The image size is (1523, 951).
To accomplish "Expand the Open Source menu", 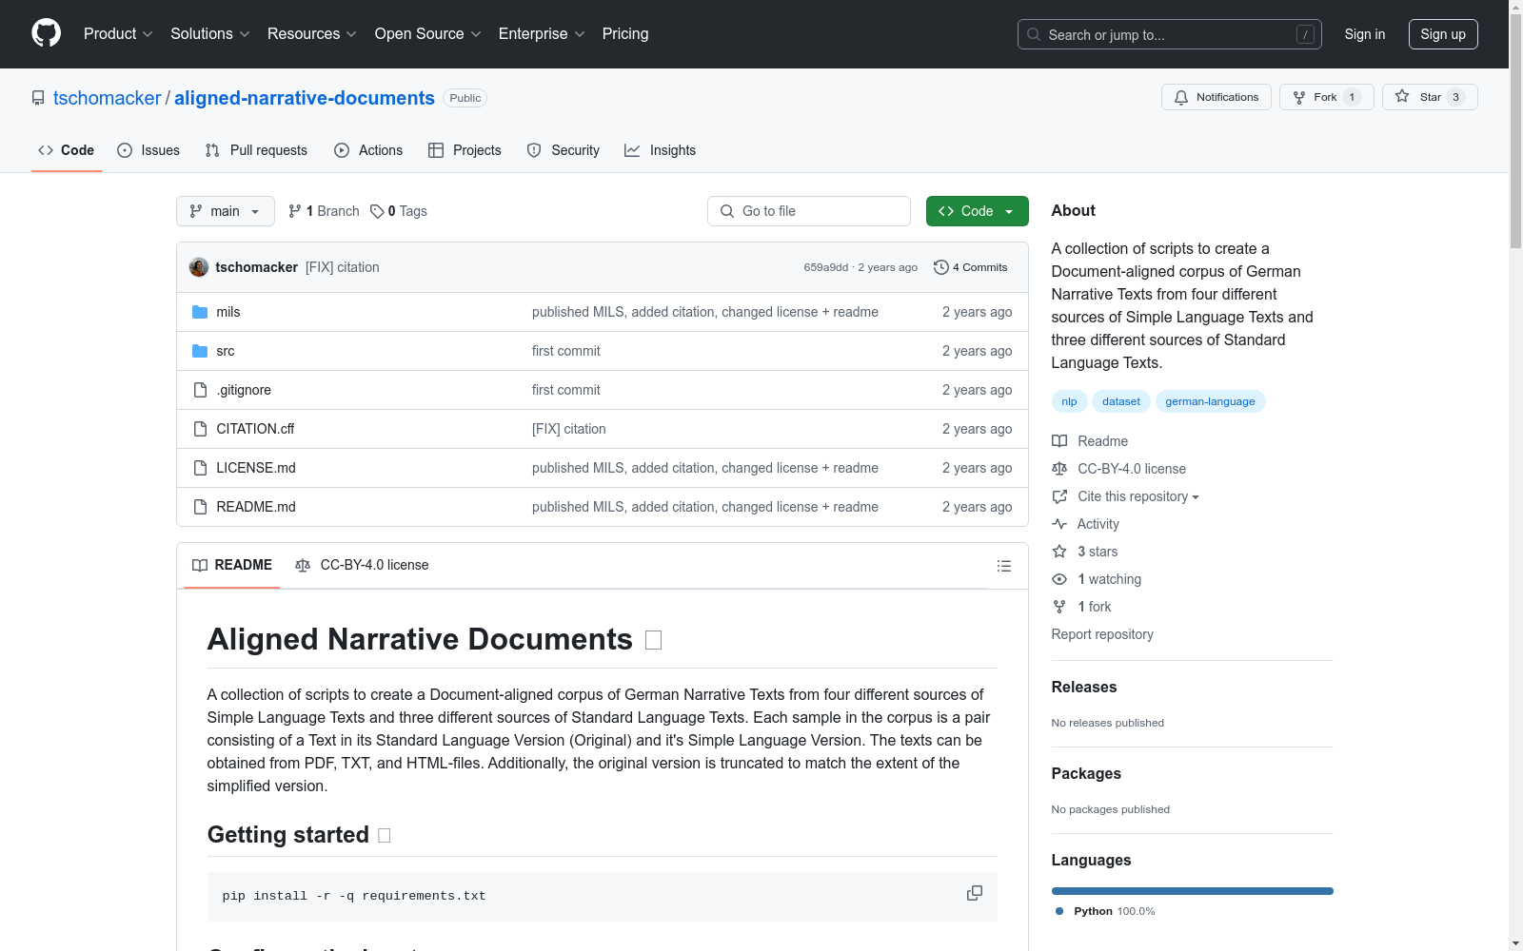I will 428,34.
